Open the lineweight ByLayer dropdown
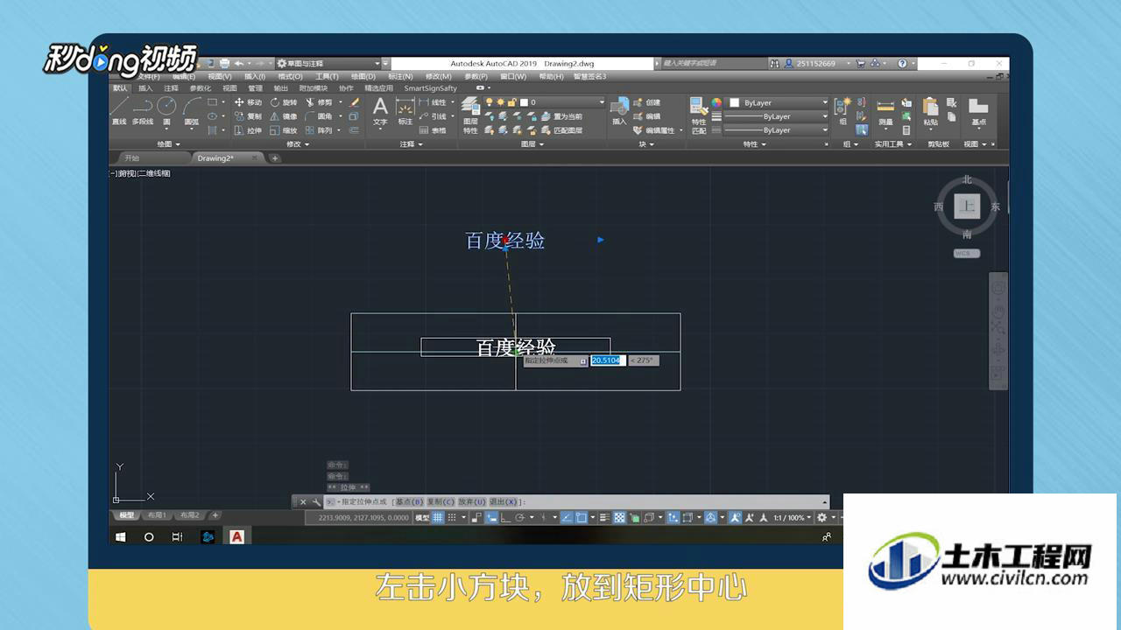This screenshot has width=1121, height=630. 775,116
